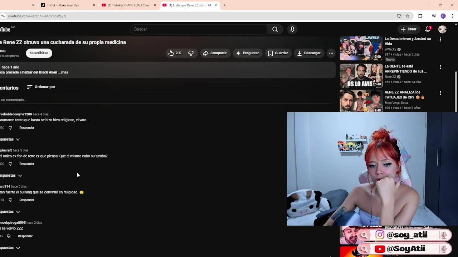
Task: Expand replies under 'bien religioso' comment
Action: click(10, 139)
